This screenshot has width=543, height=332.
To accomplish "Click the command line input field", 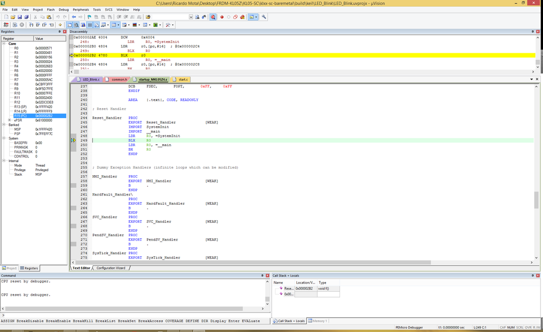I will [x=135, y=315].
